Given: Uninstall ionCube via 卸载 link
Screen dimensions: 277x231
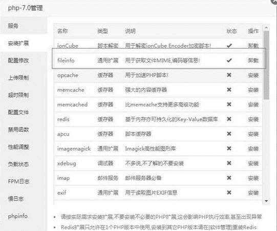Looking at the screenshot, I should [x=253, y=46].
